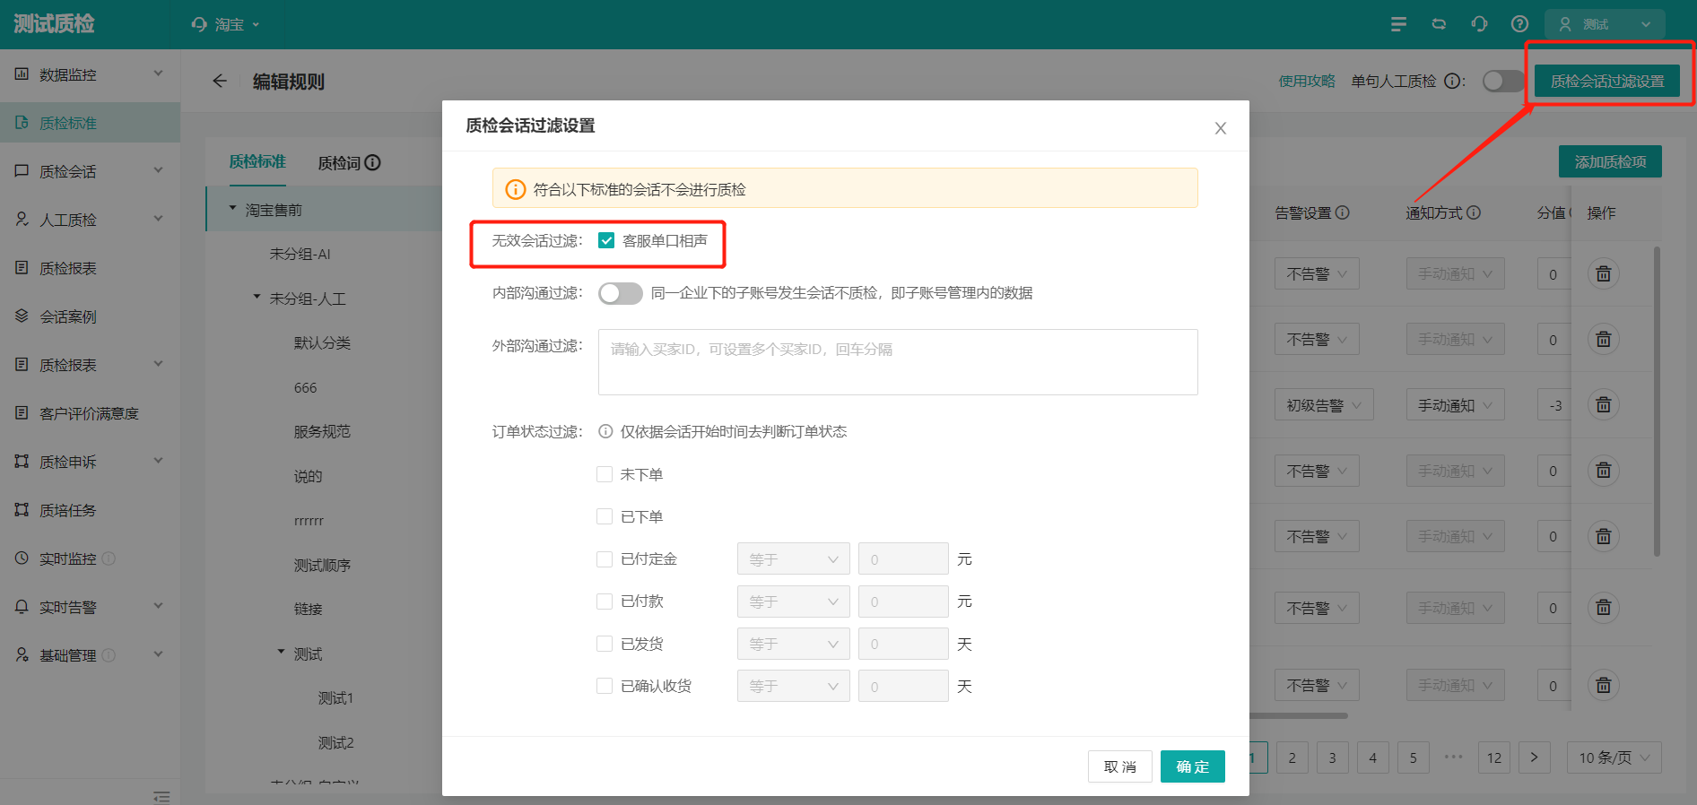
Task: Click the next page arrow in pagination
Action: click(1534, 757)
